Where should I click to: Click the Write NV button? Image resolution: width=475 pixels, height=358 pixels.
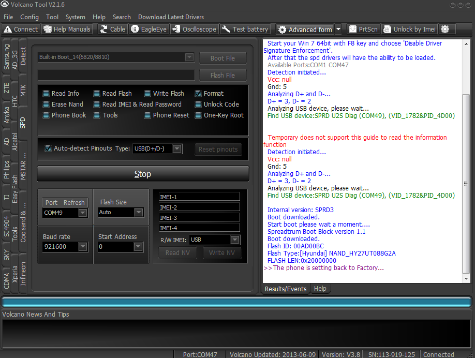(222, 252)
